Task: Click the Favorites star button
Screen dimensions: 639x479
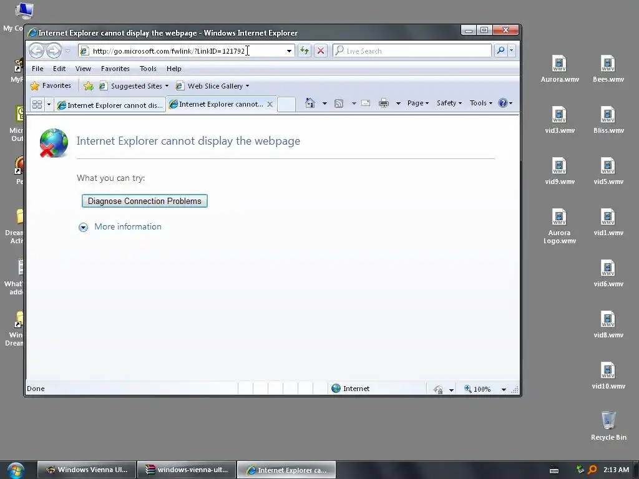Action: (x=51, y=85)
